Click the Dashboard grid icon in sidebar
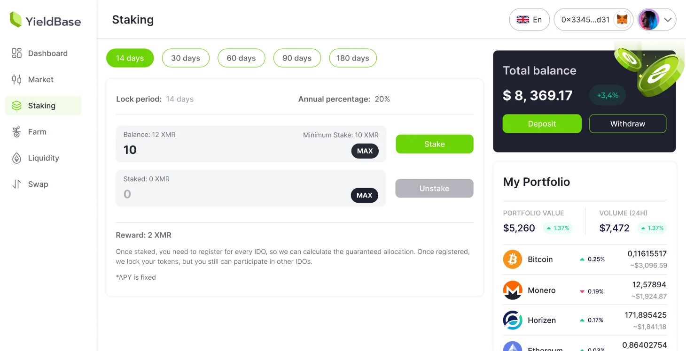Viewport: 686px width, 351px height. (x=16, y=53)
